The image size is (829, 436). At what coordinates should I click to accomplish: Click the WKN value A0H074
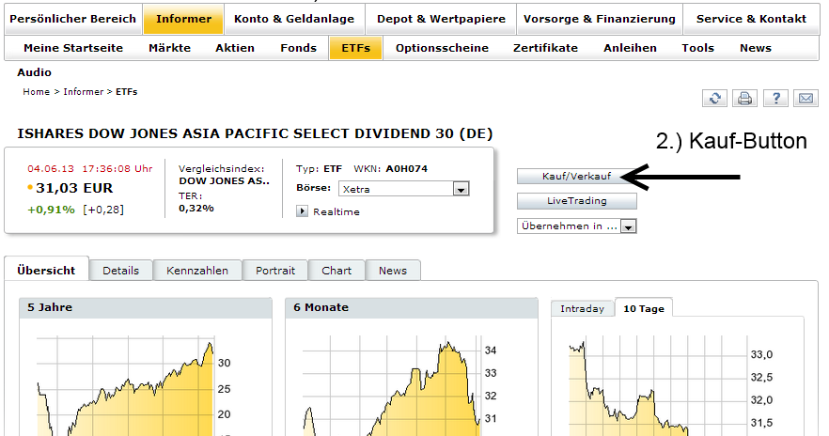click(x=407, y=168)
